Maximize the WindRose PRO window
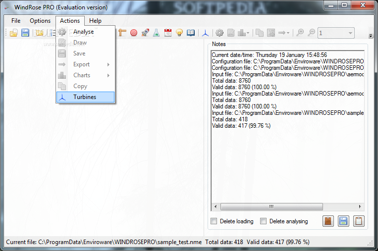This screenshot has width=378, height=251. pos(344,5)
